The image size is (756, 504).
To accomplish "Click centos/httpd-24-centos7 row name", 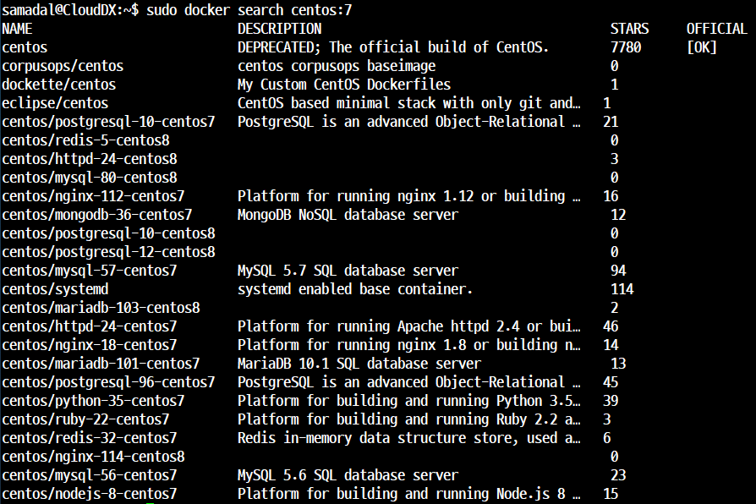I will pos(90,326).
